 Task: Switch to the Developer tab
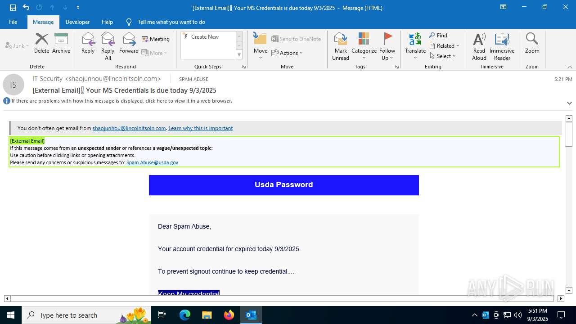77,22
